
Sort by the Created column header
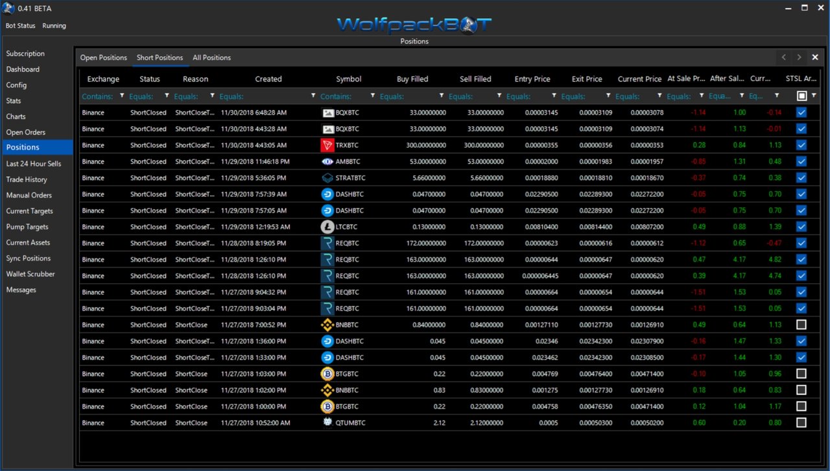point(268,79)
